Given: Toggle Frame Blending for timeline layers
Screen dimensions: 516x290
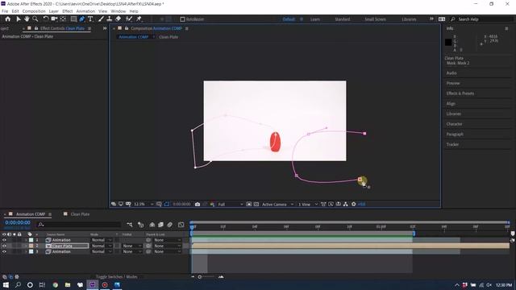Looking at the screenshot, I should pyautogui.click(x=160, y=225).
